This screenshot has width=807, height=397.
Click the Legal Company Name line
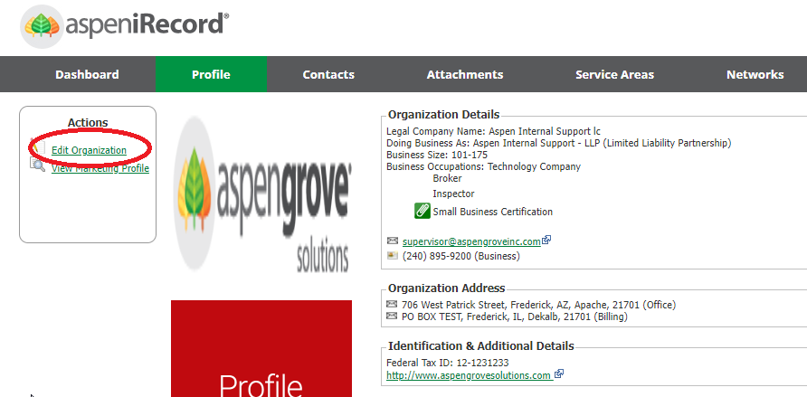click(493, 131)
